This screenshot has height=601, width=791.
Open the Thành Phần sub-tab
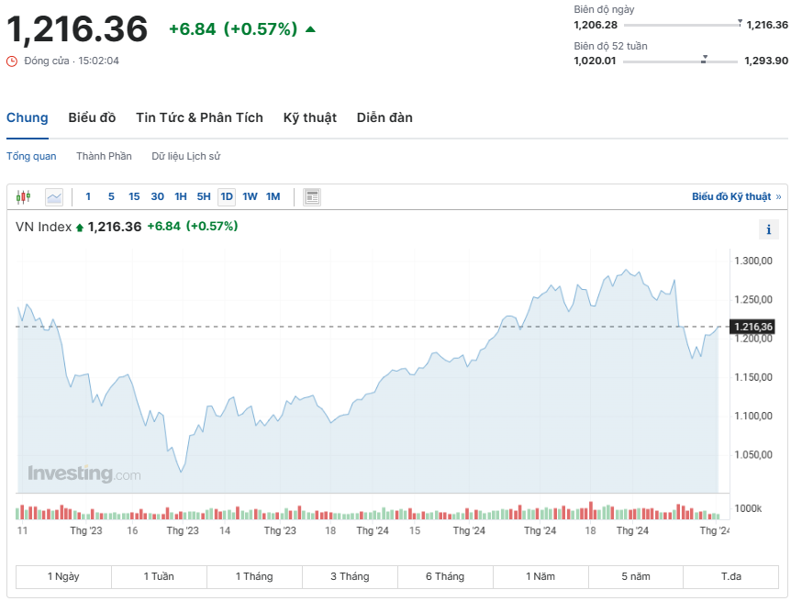tap(104, 156)
